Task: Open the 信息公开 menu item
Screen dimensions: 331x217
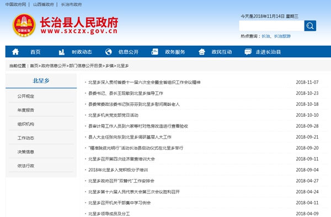Action: click(129, 52)
